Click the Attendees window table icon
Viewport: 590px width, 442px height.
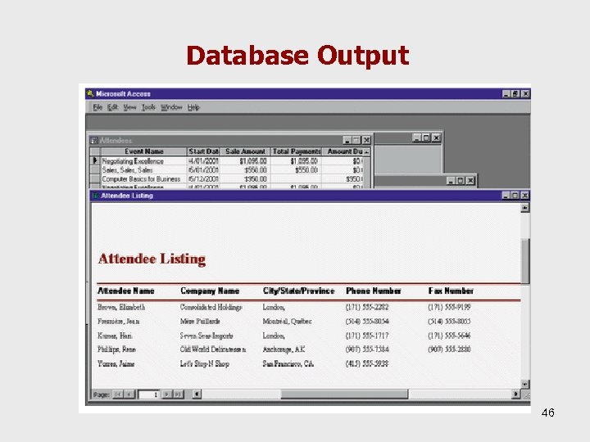tap(93, 141)
